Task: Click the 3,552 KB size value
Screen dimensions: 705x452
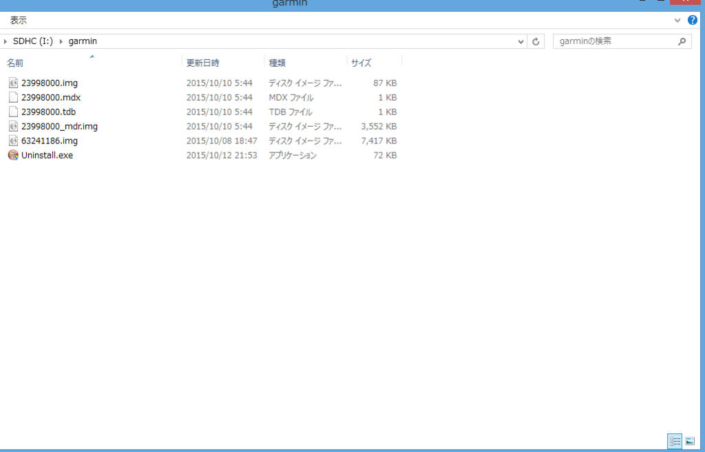Action: [x=379, y=126]
